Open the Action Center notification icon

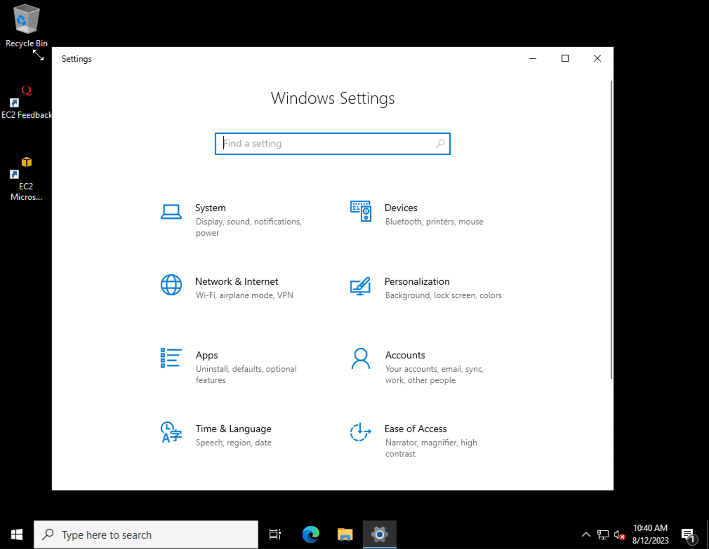[x=687, y=534]
